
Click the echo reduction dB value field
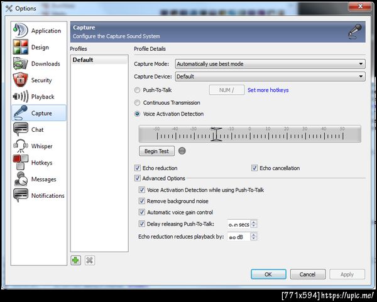[x=239, y=237]
